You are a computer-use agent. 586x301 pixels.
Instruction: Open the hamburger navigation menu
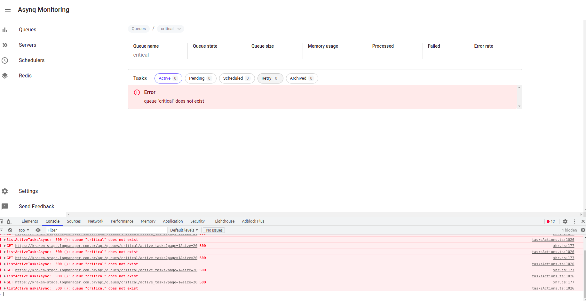tap(8, 10)
